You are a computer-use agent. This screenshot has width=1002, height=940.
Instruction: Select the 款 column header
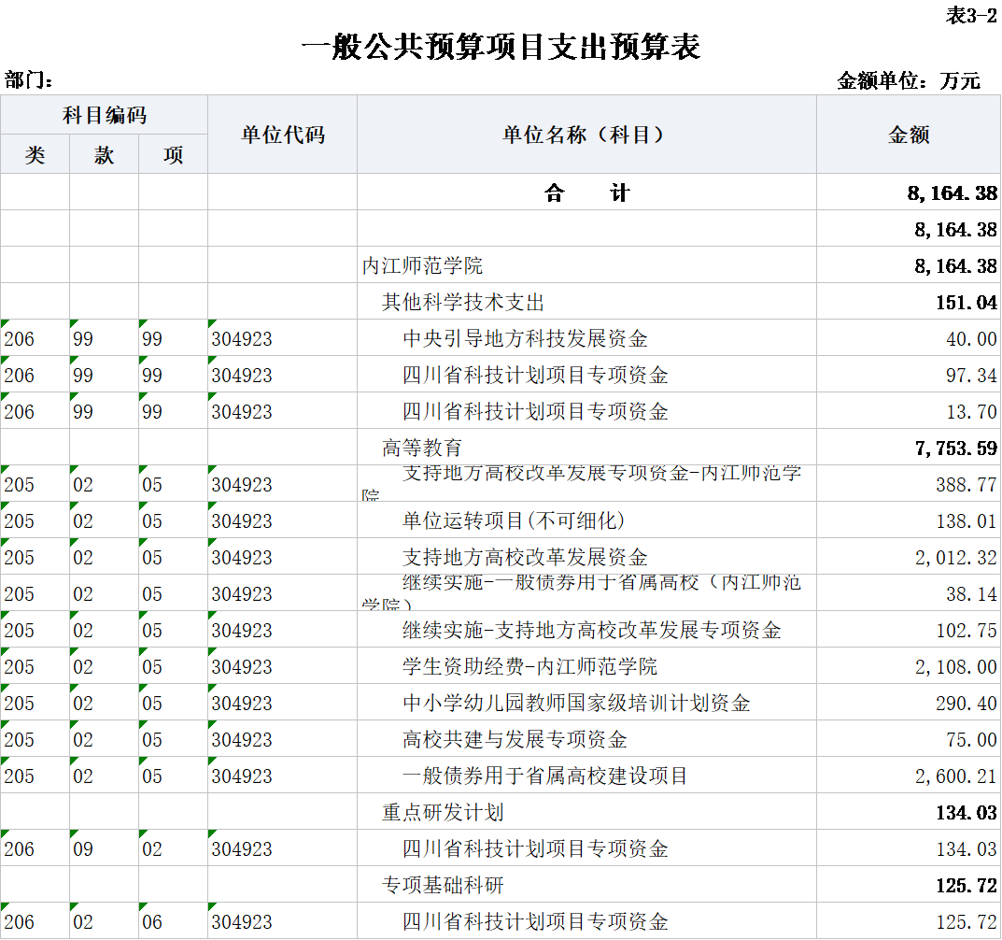pyautogui.click(x=105, y=154)
